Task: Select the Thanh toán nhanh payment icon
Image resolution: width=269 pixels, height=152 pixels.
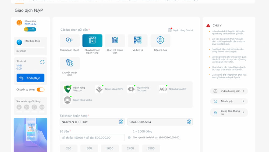Action: pos(70,40)
